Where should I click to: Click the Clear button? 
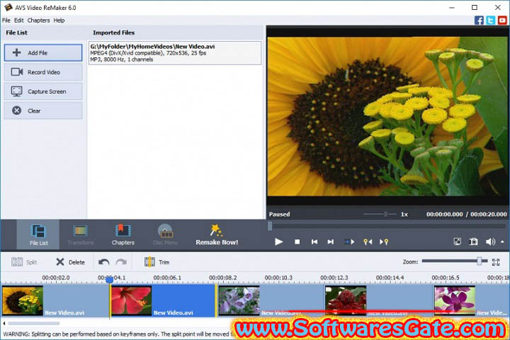43,110
